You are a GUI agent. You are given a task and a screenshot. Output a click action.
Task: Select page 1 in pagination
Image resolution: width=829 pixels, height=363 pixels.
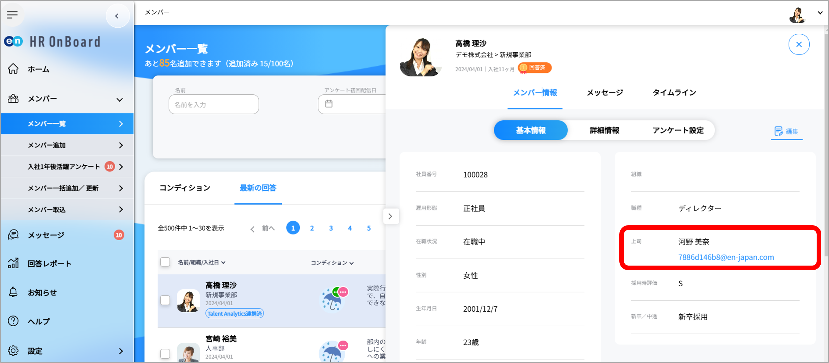pyautogui.click(x=293, y=228)
